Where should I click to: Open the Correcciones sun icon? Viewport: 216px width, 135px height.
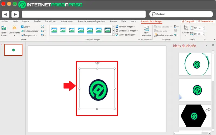(14, 28)
